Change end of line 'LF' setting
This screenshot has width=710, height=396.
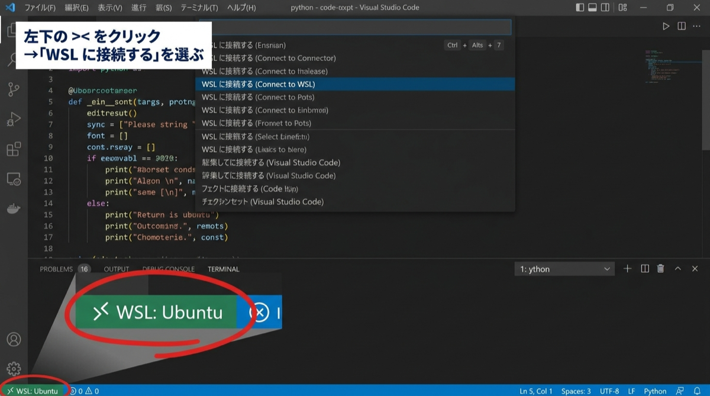(x=631, y=391)
